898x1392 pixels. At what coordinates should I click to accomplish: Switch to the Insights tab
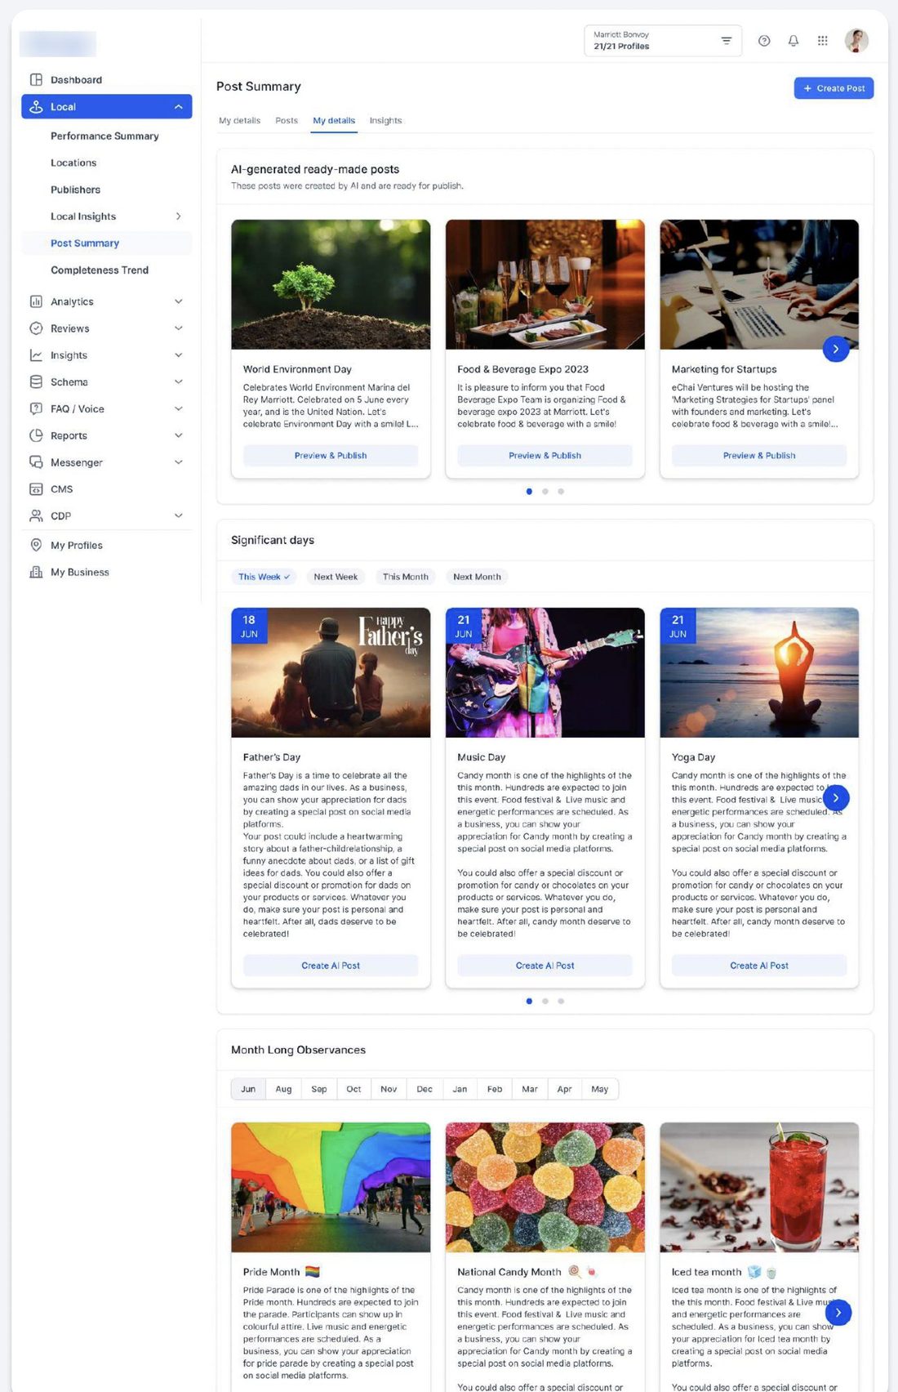pos(385,121)
